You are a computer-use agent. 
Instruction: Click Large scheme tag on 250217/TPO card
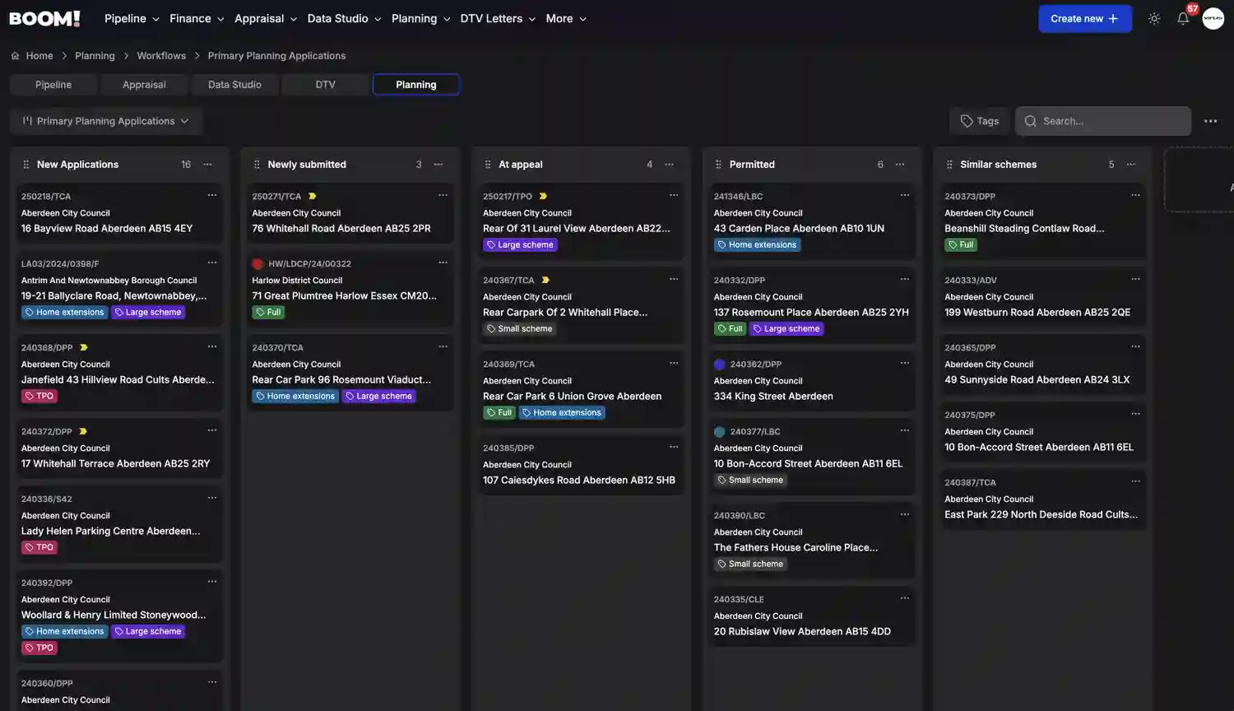click(520, 245)
